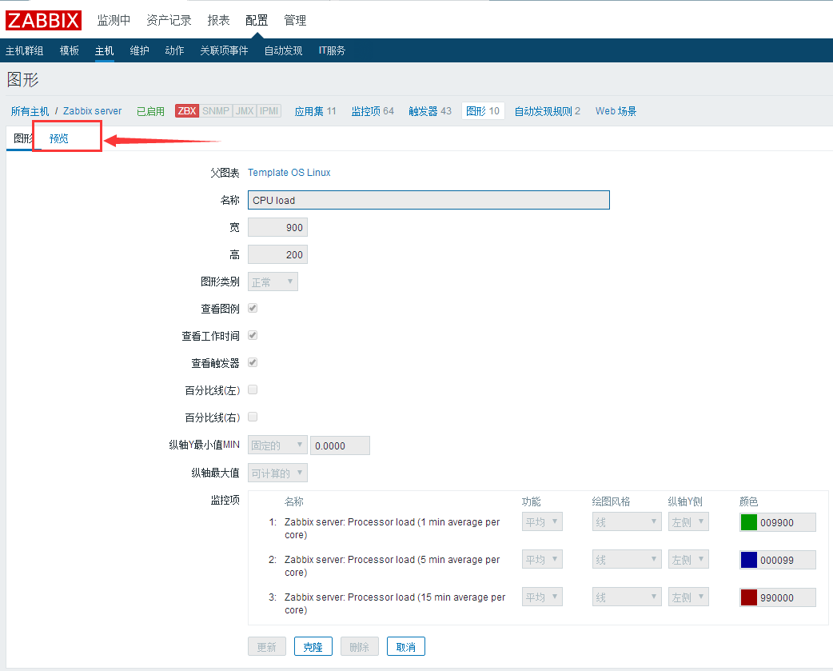Screen dimensions: 833x671
Task: Go to IT服务 submenu
Action: tap(332, 50)
